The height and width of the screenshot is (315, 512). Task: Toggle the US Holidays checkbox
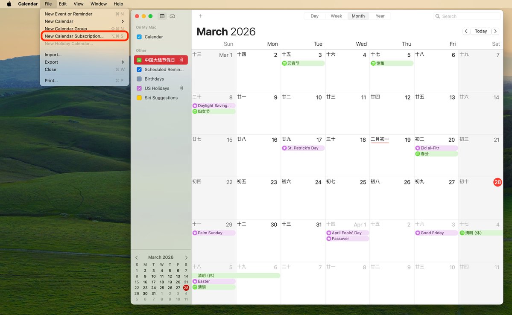[139, 88]
